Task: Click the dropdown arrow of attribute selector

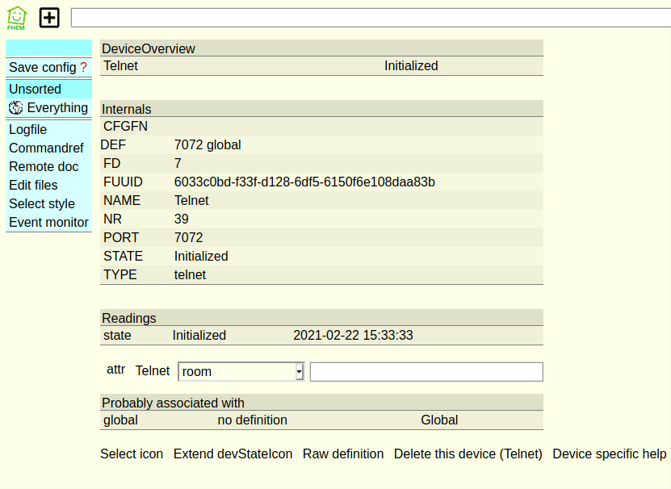Action: click(x=300, y=371)
